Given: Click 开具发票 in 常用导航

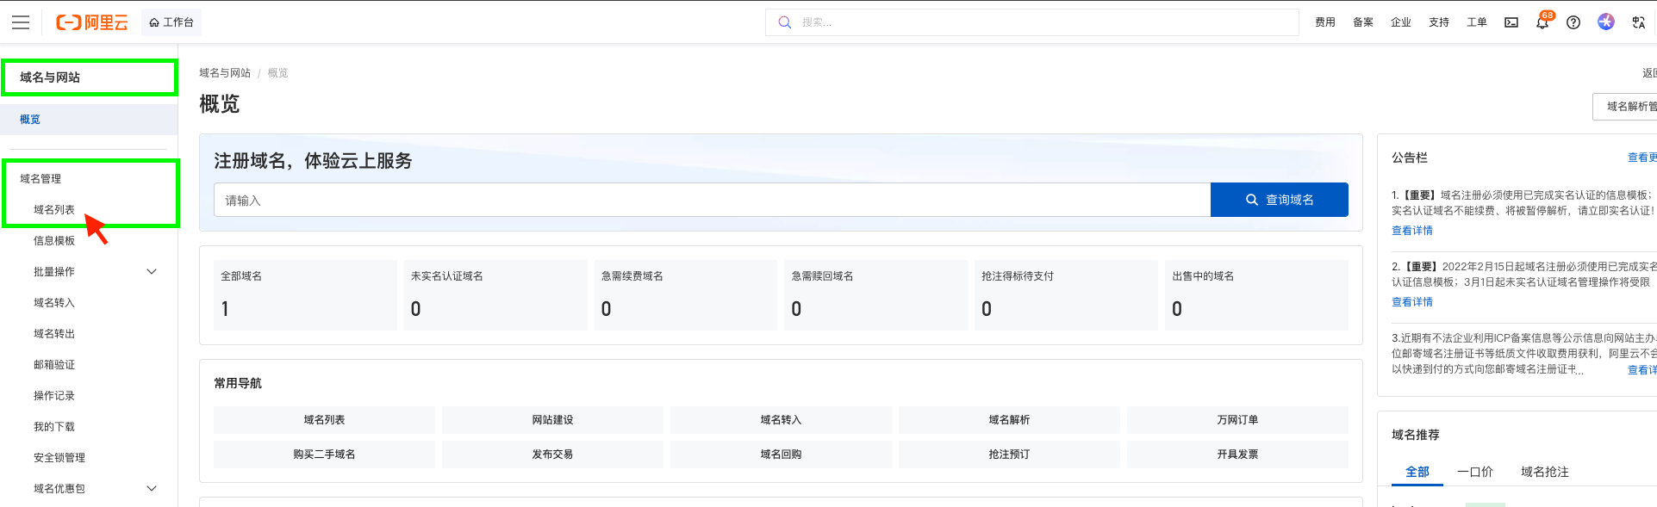Looking at the screenshot, I should [x=1237, y=454].
